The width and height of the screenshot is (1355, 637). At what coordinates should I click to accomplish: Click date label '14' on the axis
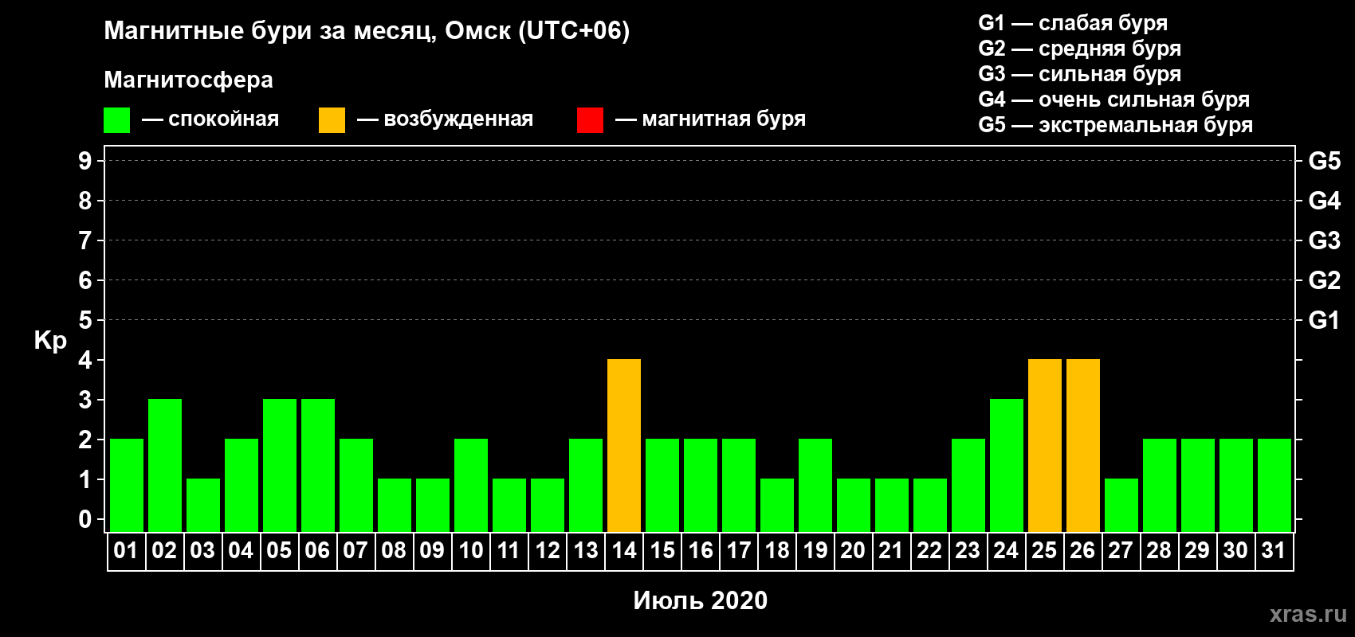[624, 551]
